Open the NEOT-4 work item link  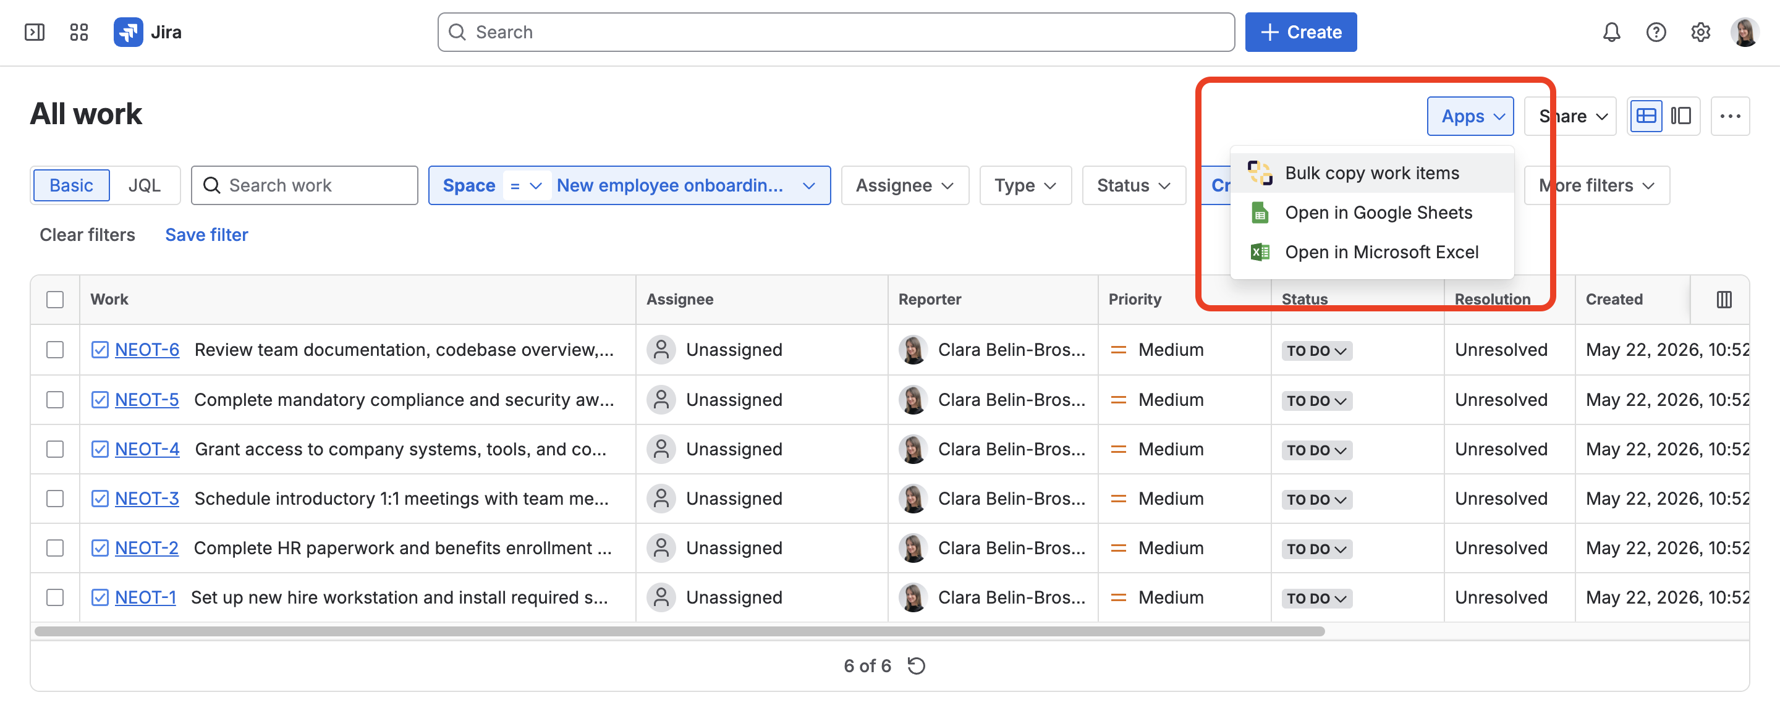click(x=146, y=449)
